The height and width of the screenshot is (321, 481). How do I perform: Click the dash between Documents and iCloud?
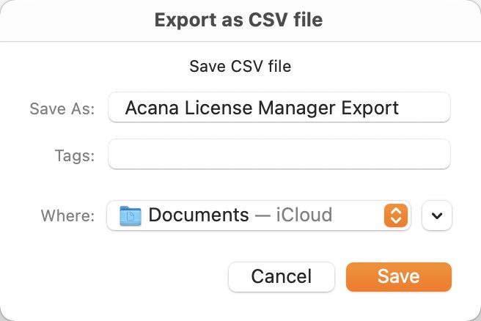(262, 215)
